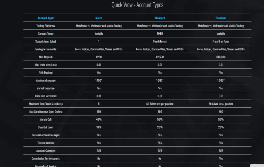Click the "FIXED" spread type value
The height and width of the screenshot is (167, 264).
click(x=160, y=34)
